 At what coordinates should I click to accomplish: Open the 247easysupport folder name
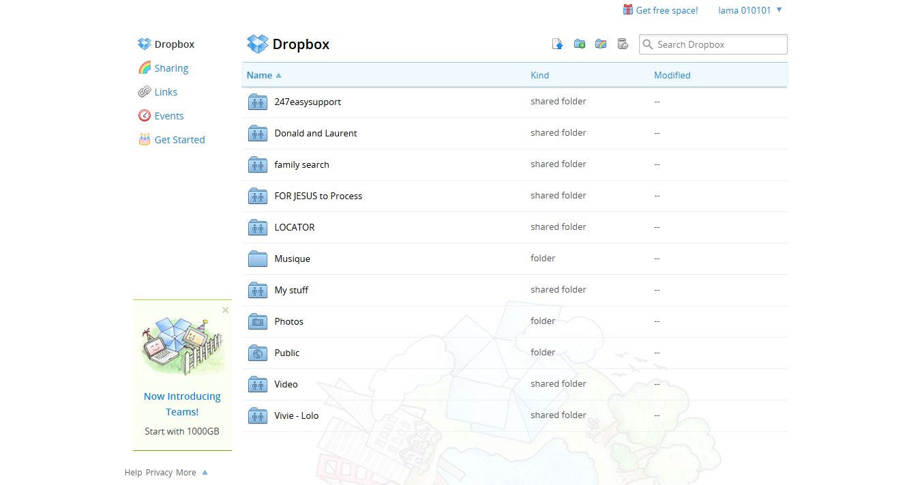coord(308,102)
